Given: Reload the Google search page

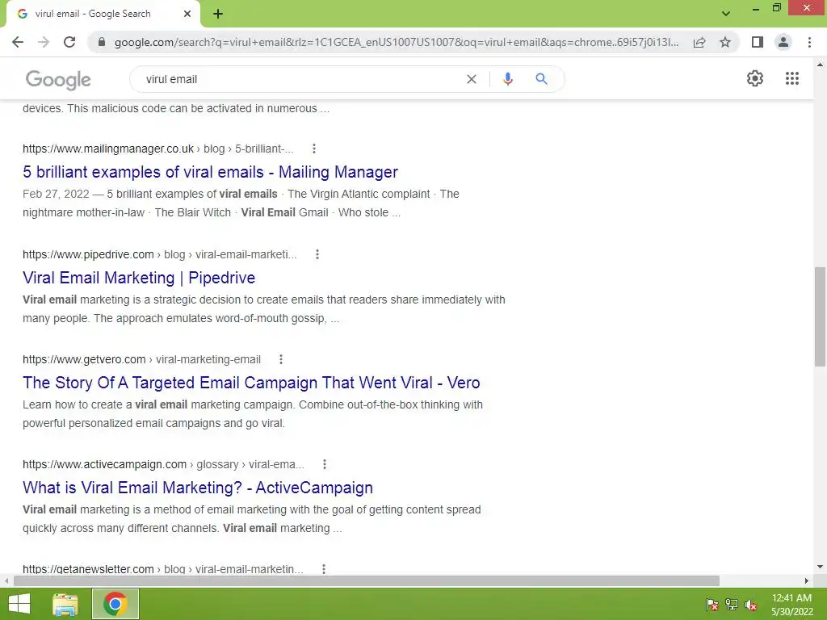Looking at the screenshot, I should coord(69,42).
